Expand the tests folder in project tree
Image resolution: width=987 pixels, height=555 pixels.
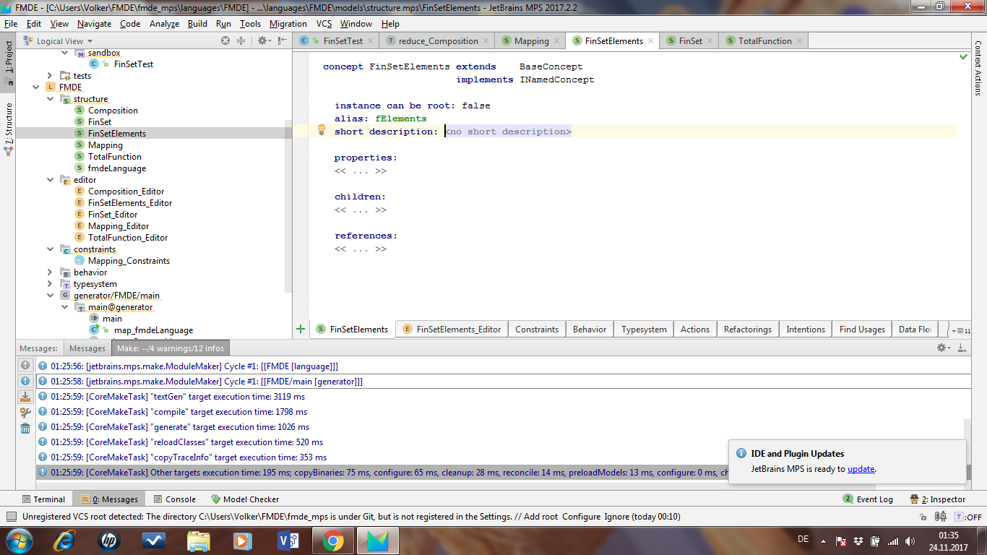click(50, 75)
